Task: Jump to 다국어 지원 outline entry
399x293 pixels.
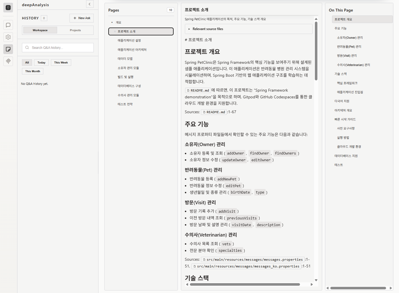Action: 342,101
